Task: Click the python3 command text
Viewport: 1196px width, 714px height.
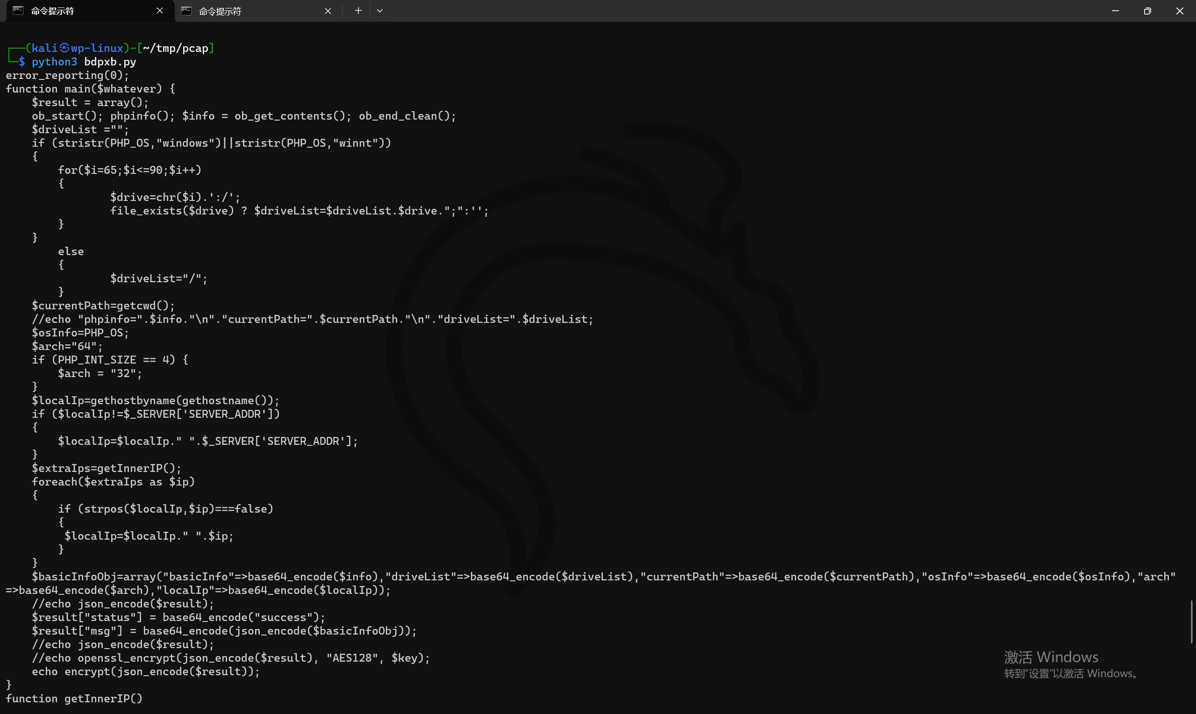Action: 54,62
